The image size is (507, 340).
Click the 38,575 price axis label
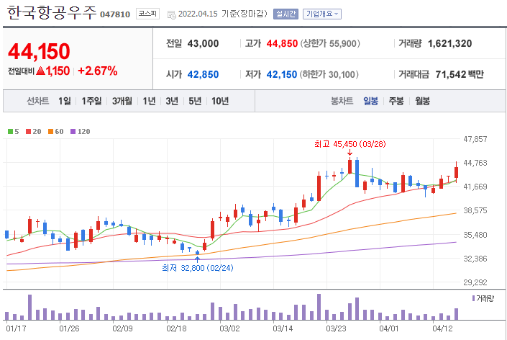tap(475, 210)
